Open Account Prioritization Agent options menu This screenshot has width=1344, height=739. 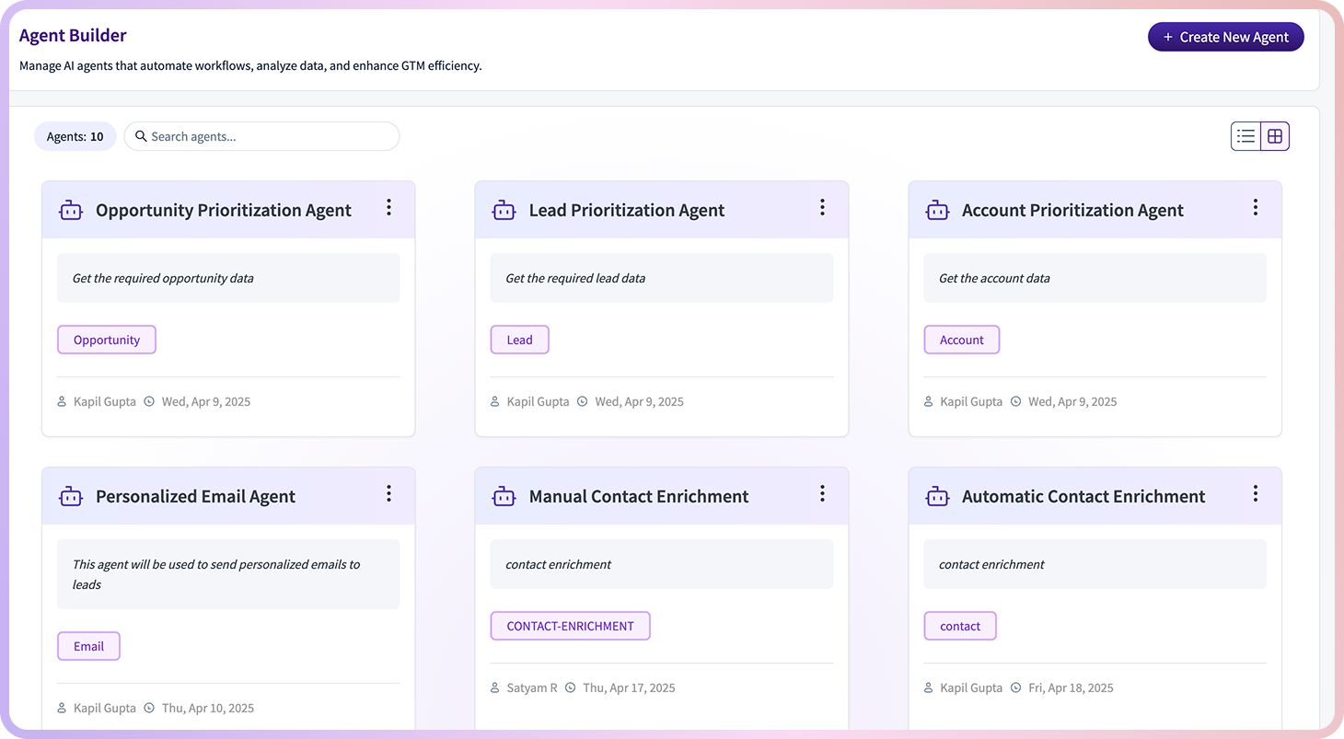point(1255,208)
